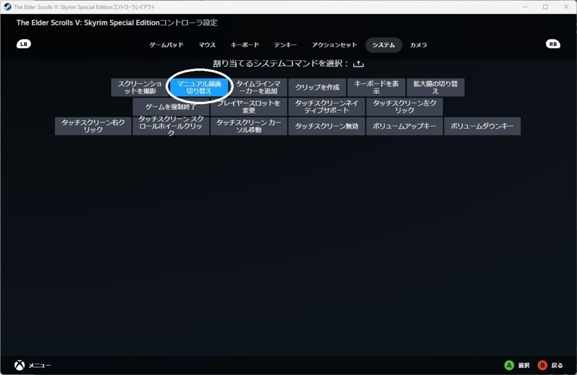577x375 pixels.
Task: Select タッチスクリーン無効 command
Action: 327,126
